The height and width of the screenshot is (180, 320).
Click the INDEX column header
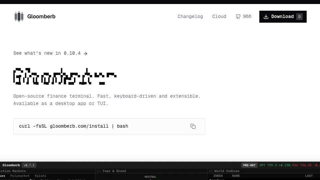(218, 176)
